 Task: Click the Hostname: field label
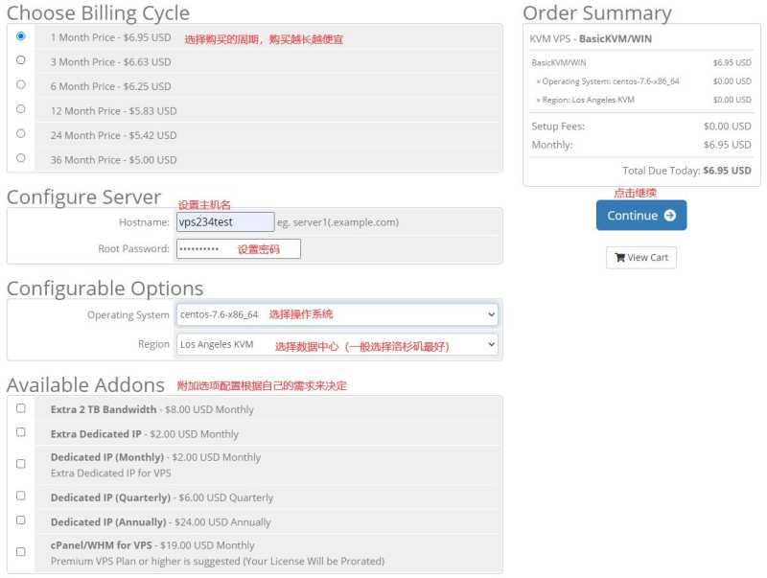click(x=144, y=222)
